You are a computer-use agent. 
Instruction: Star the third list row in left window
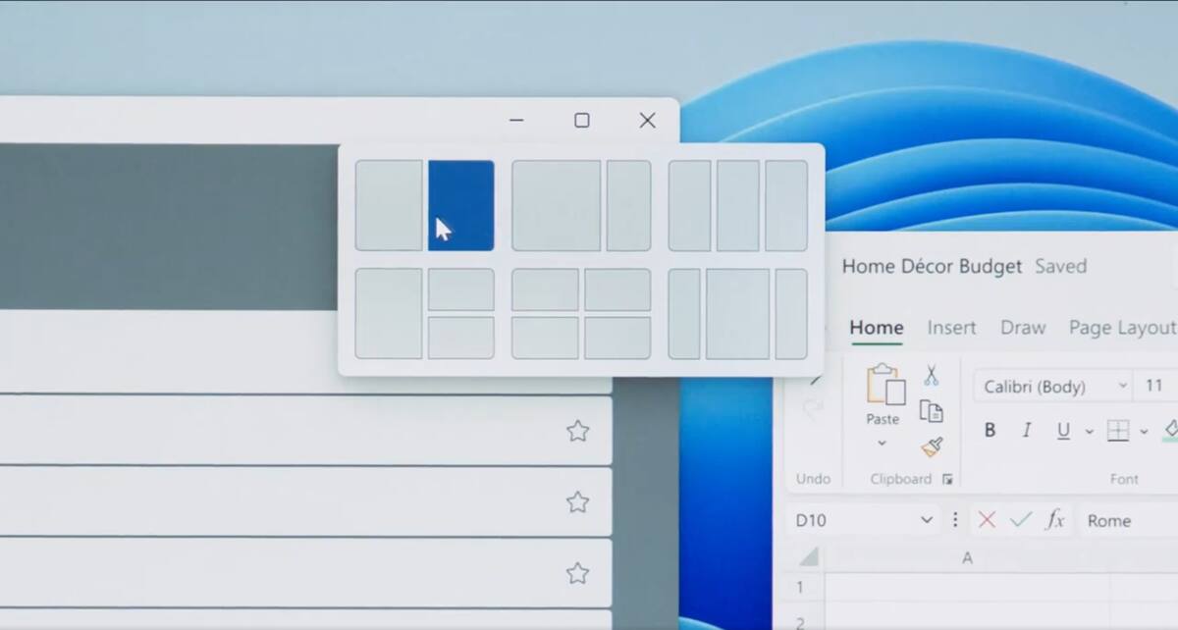click(578, 573)
